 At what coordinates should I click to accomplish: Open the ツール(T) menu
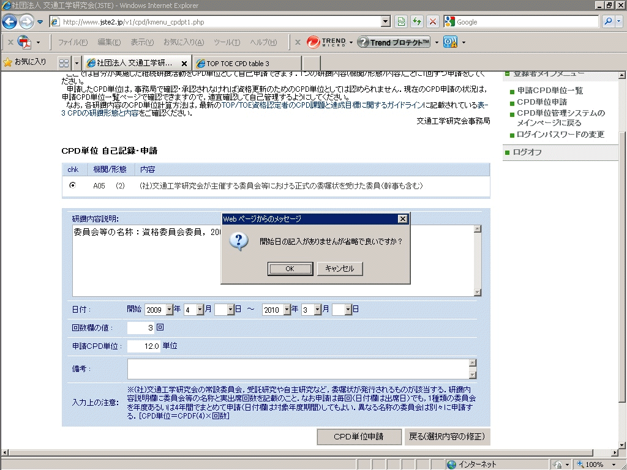227,42
